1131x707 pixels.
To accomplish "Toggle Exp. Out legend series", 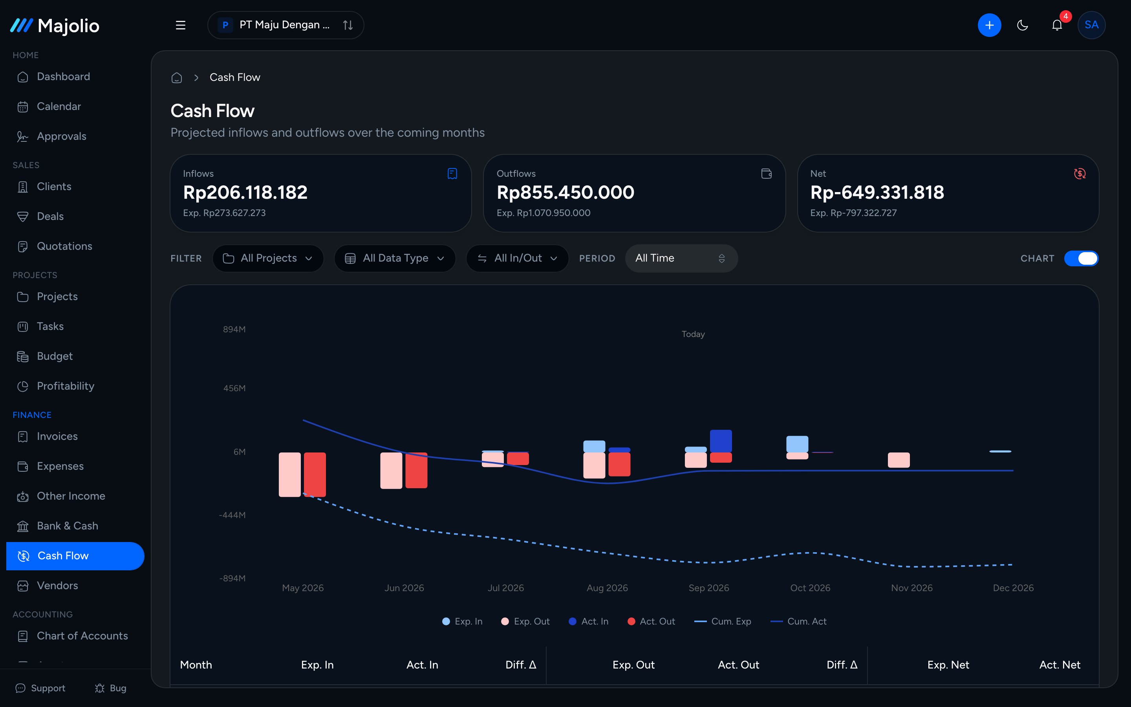I will click(525, 621).
